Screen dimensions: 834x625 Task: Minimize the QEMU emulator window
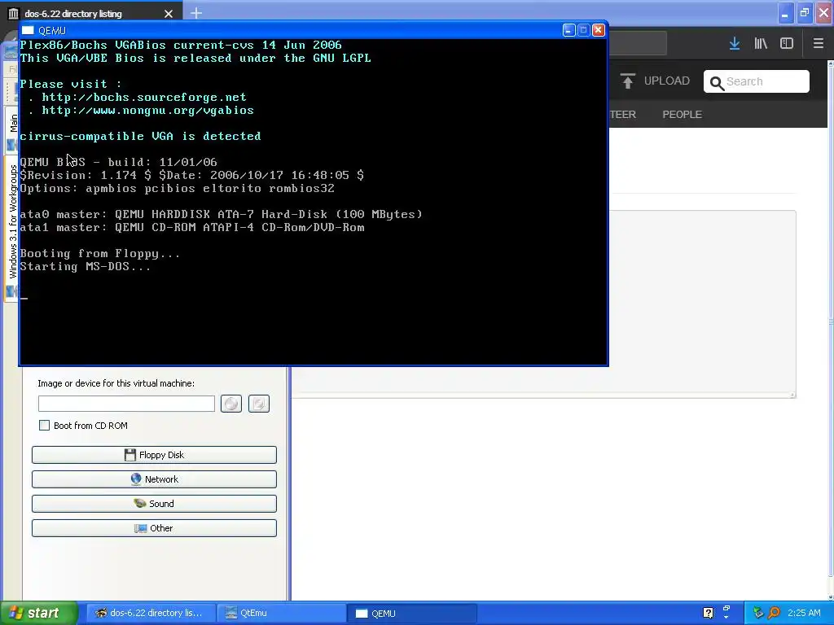568,30
